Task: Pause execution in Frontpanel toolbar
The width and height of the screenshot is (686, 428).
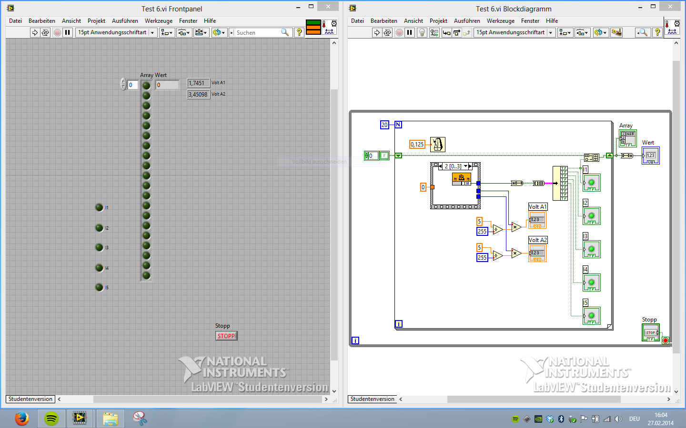Action: tap(68, 32)
